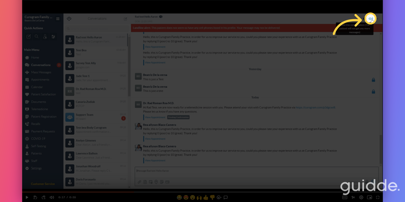
Task: Click the payment card icon in composer
Action: [x=167, y=182]
